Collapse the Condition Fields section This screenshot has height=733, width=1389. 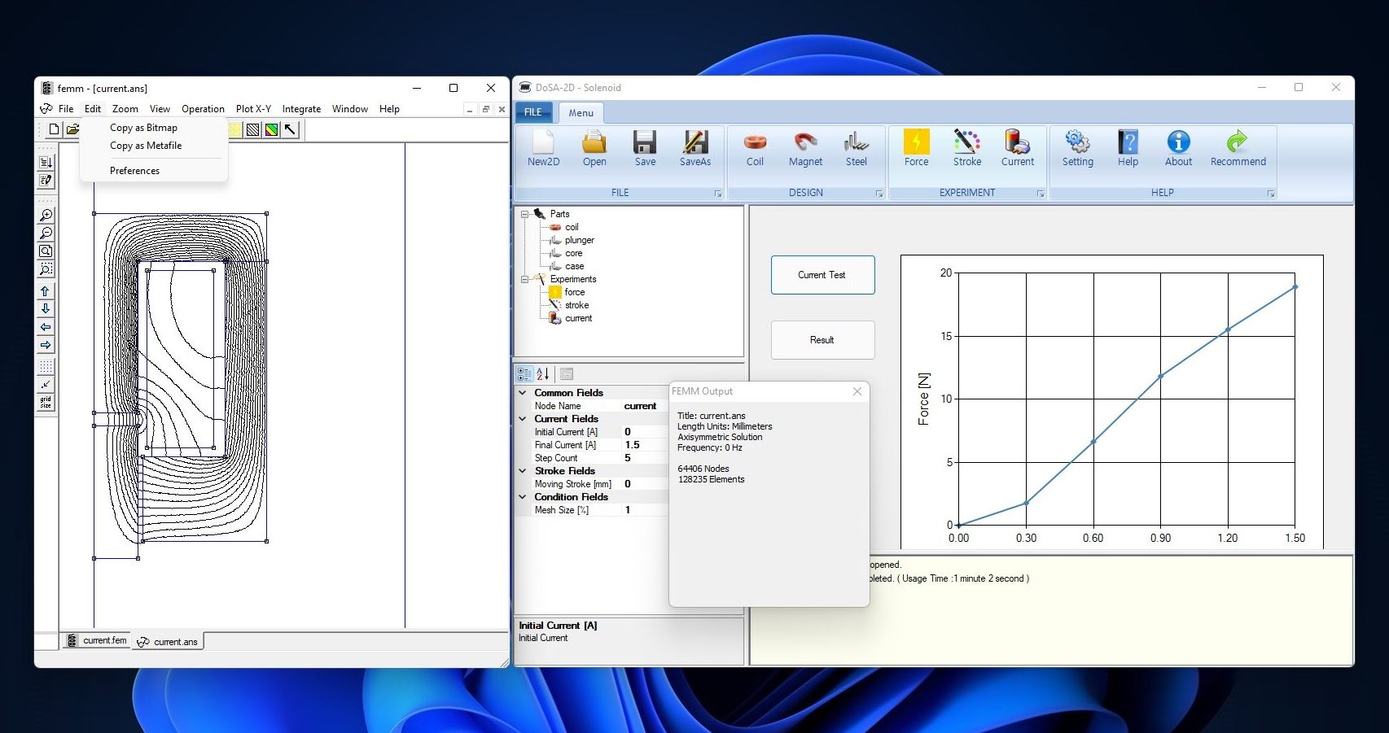click(x=523, y=496)
